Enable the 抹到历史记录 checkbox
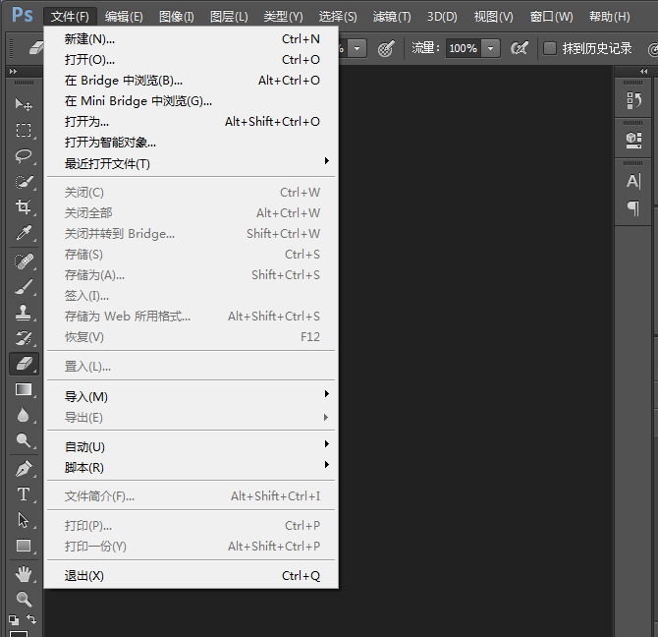Screen dimensions: 658x637 coord(550,48)
